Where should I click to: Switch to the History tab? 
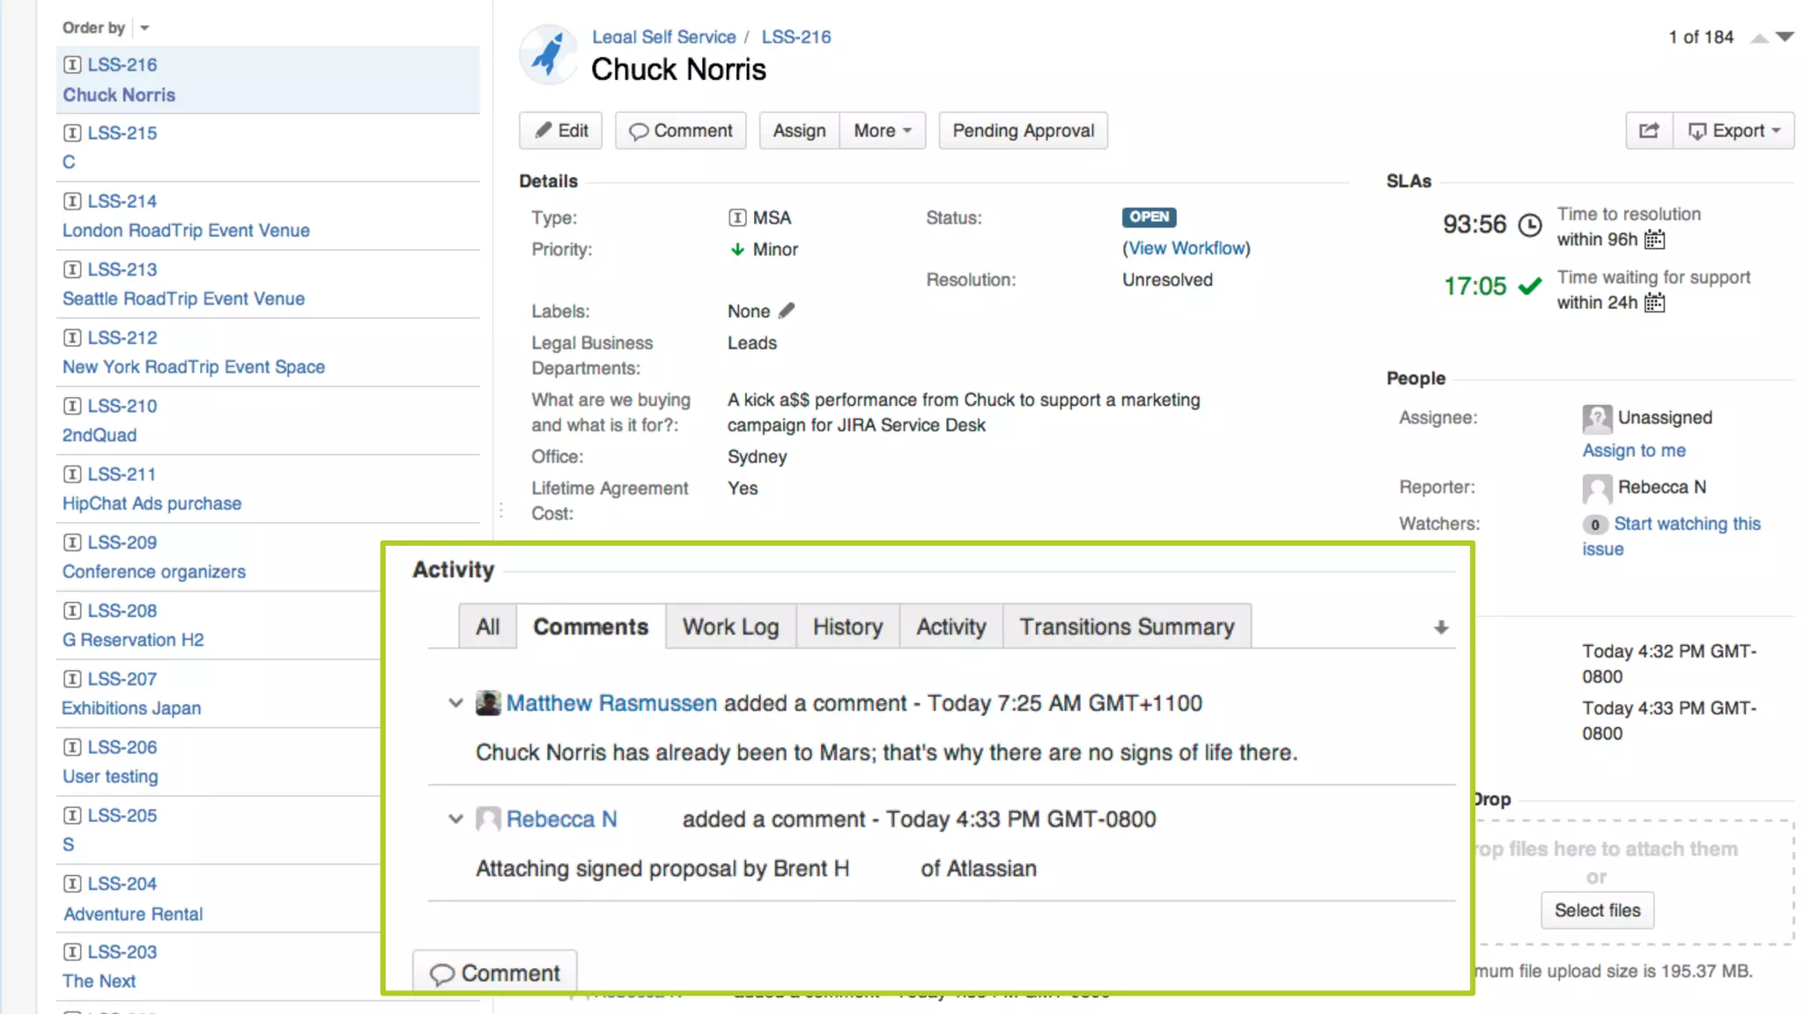[x=847, y=627]
